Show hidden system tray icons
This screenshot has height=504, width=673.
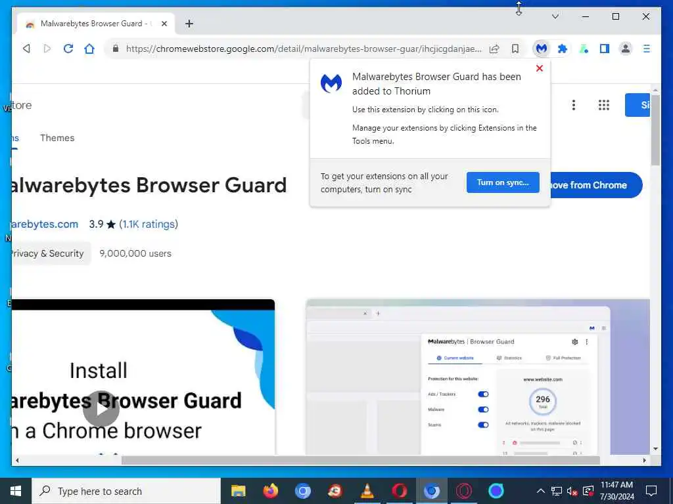[x=541, y=491]
